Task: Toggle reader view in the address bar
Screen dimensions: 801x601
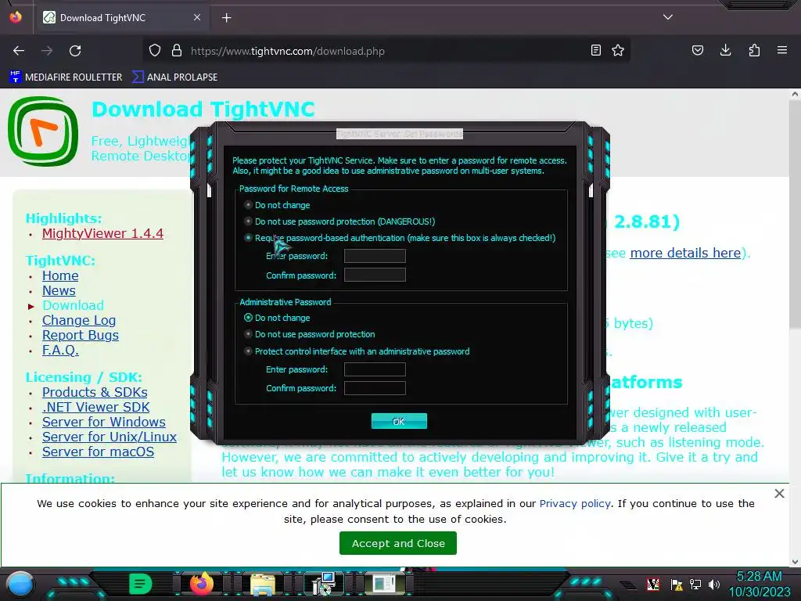Action: pyautogui.click(x=595, y=50)
